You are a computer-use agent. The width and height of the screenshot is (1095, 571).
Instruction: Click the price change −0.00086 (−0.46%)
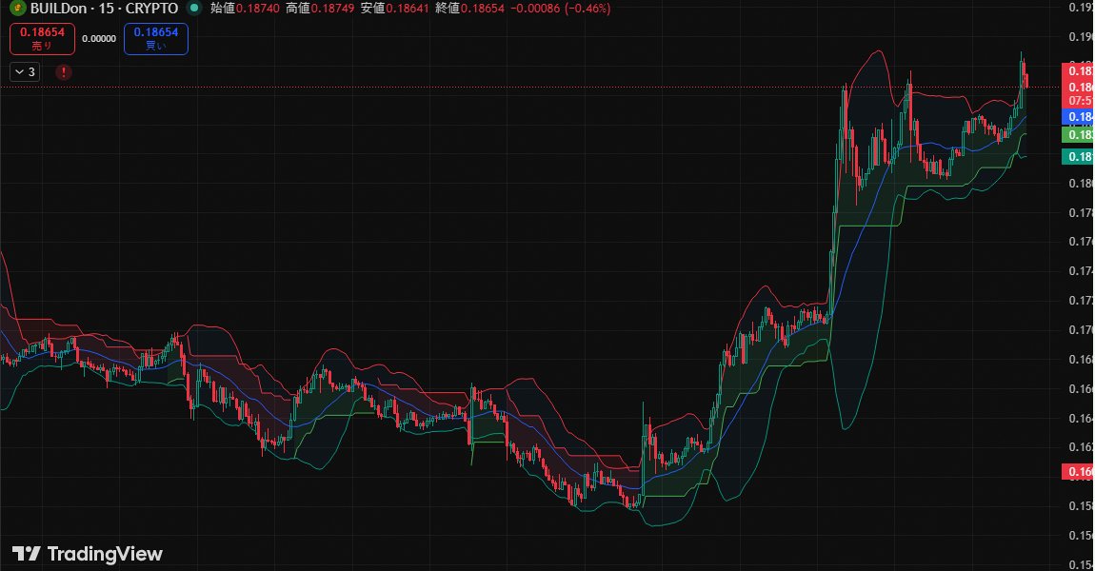[x=560, y=10]
